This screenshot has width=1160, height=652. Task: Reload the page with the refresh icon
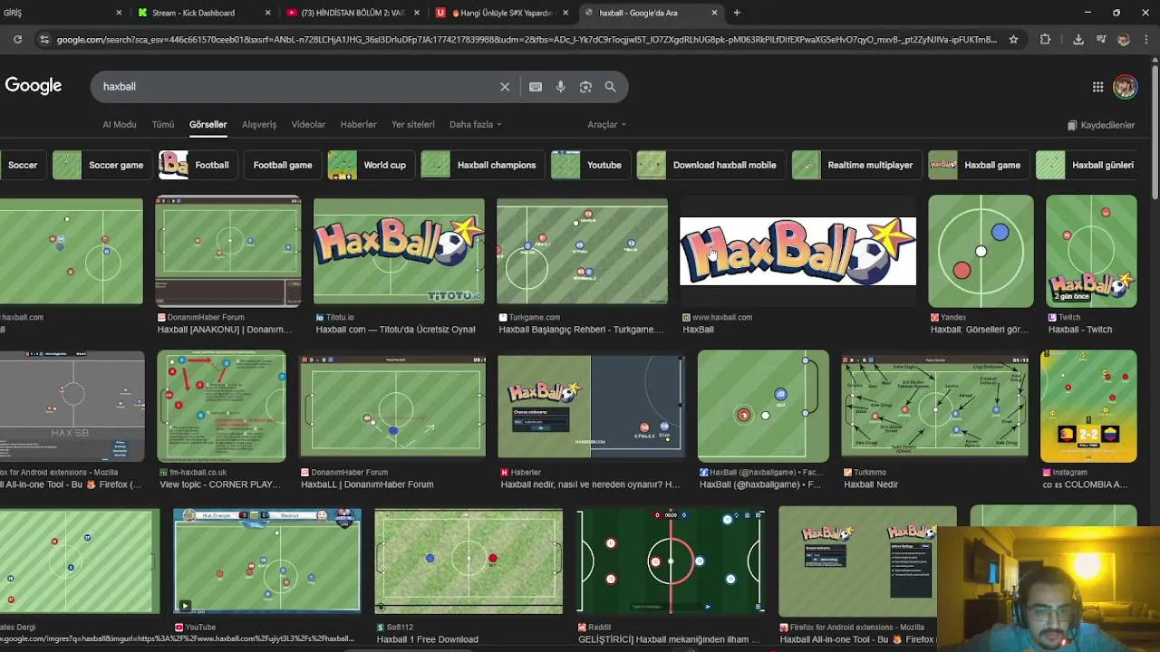pos(17,39)
